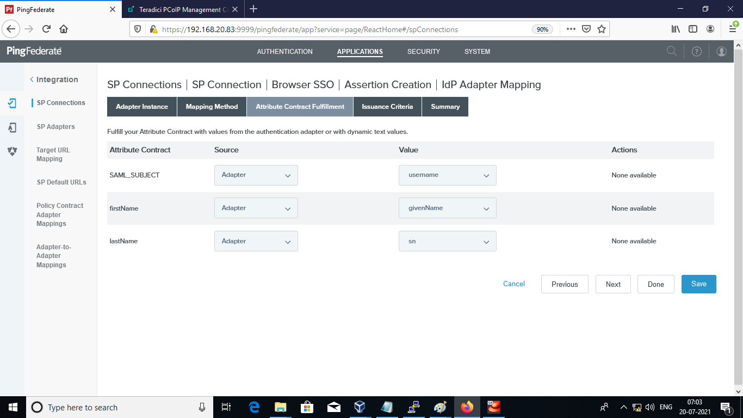Toggle the Firefox sidebar view icon

(x=693, y=29)
